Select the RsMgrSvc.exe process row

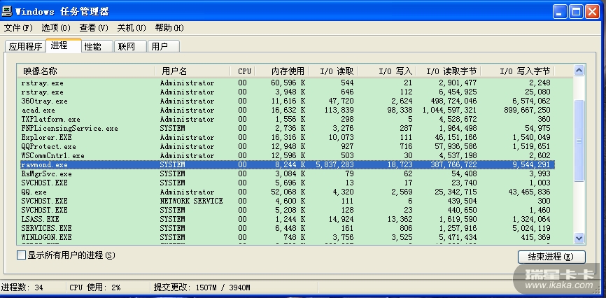click(286, 174)
